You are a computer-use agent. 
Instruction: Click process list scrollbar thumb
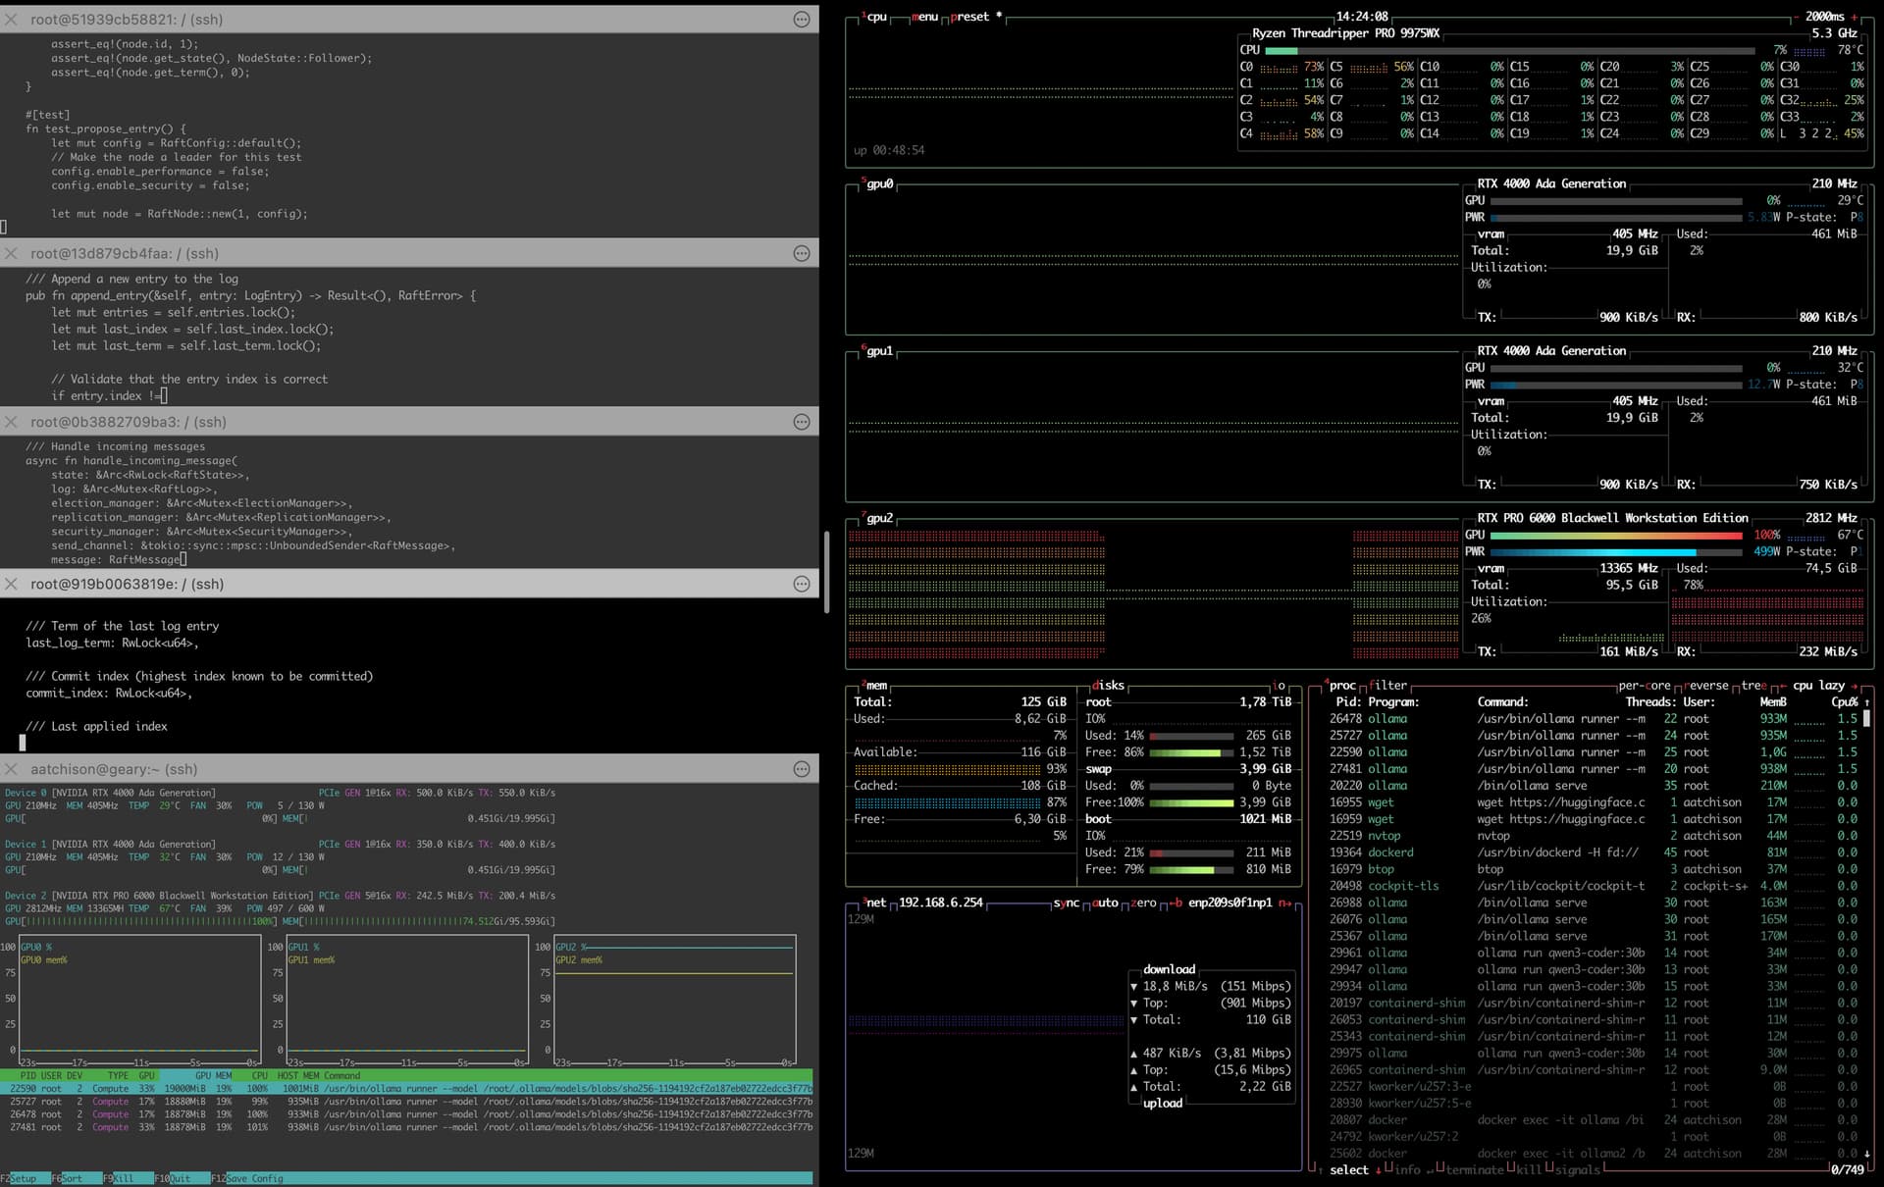click(x=1867, y=718)
